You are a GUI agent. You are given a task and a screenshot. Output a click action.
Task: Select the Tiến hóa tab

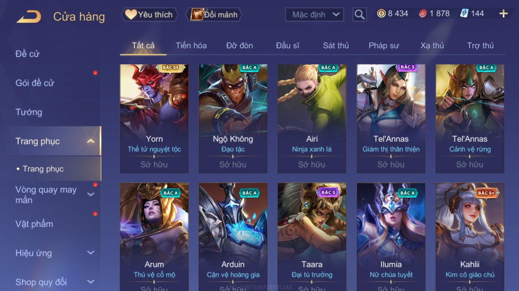191,45
